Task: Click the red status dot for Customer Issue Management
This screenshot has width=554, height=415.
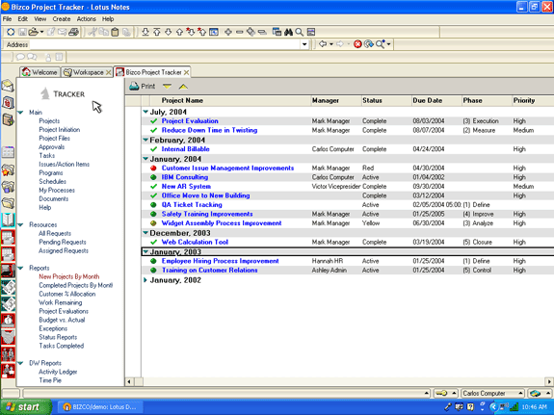Action: point(153,169)
